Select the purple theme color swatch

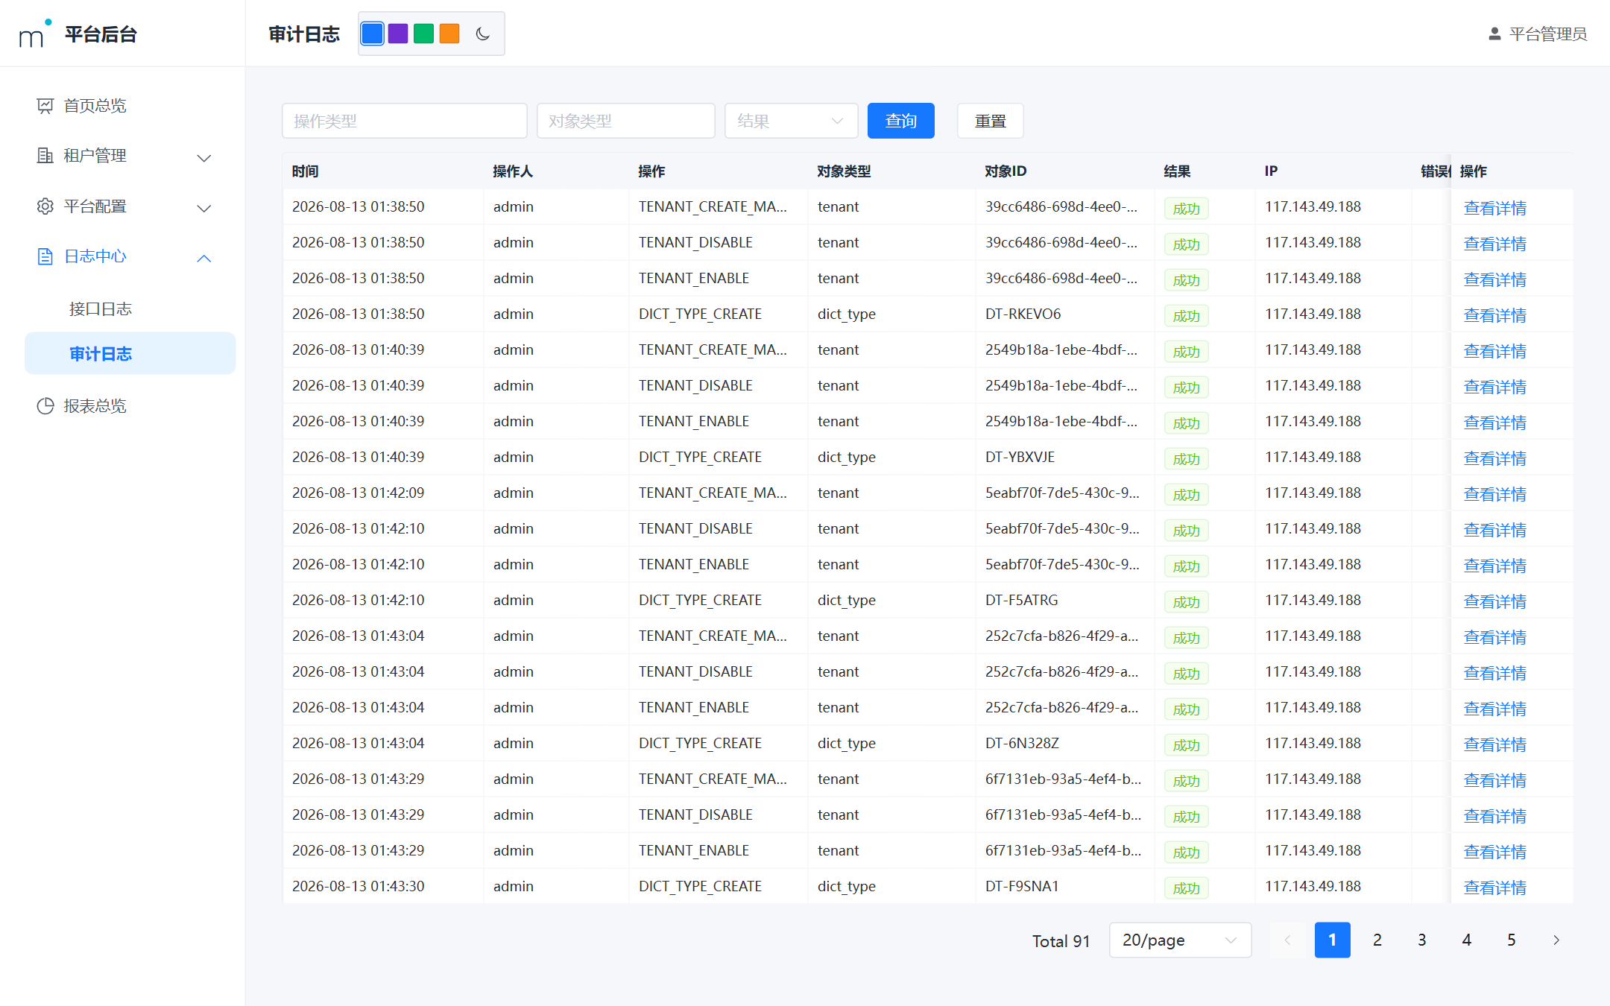coord(398,34)
